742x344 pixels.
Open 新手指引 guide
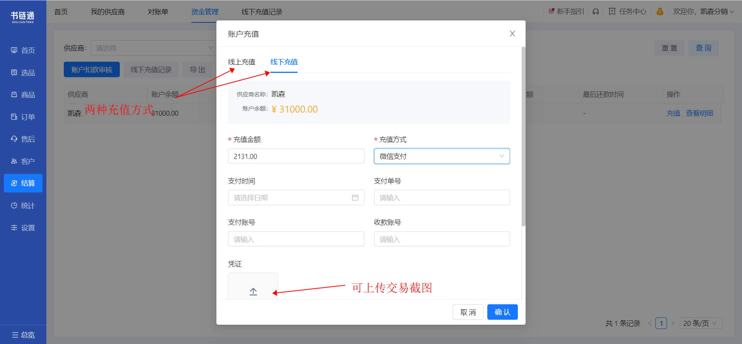point(566,12)
